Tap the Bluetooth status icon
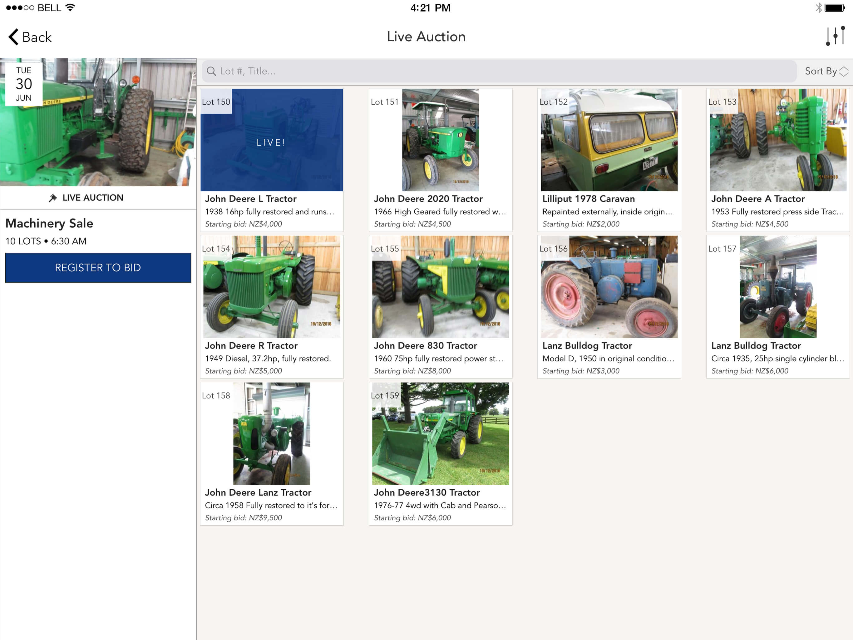Image resolution: width=853 pixels, height=640 pixels. (818, 8)
